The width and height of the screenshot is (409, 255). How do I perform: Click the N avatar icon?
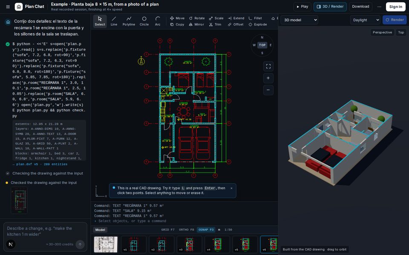pos(11,244)
